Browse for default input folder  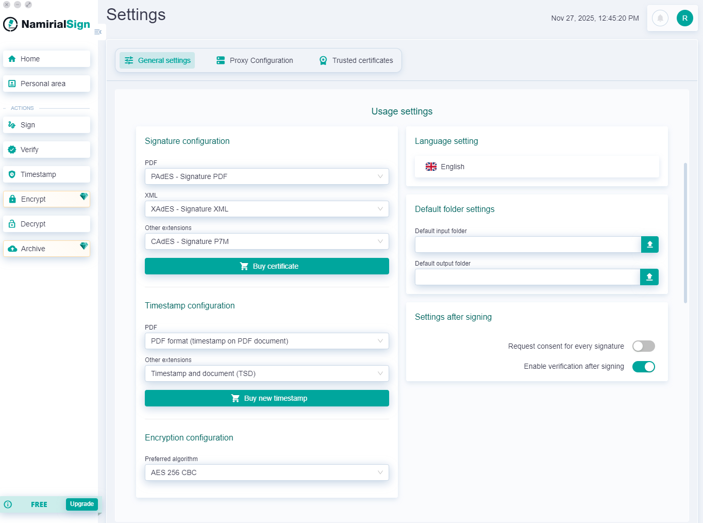click(x=649, y=244)
